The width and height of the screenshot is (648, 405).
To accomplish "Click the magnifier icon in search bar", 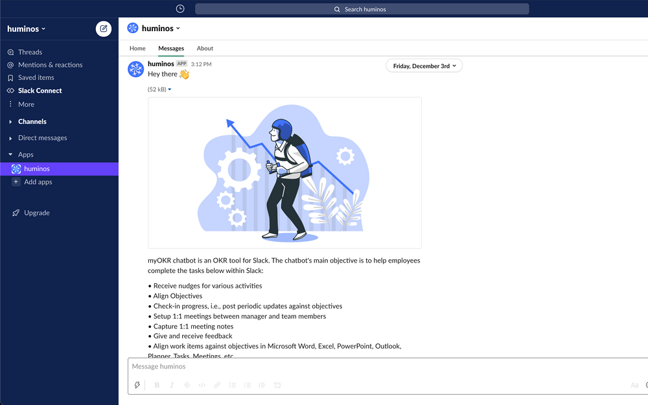I will pyautogui.click(x=337, y=9).
